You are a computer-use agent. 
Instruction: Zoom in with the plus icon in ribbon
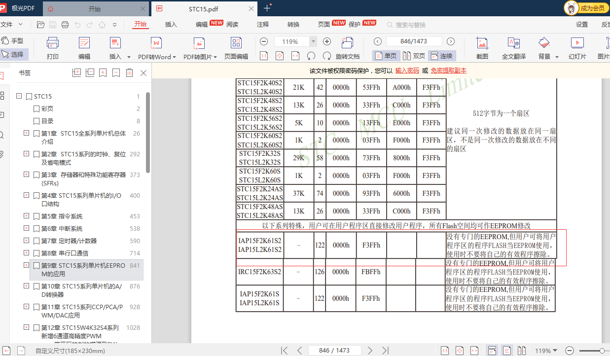327,41
